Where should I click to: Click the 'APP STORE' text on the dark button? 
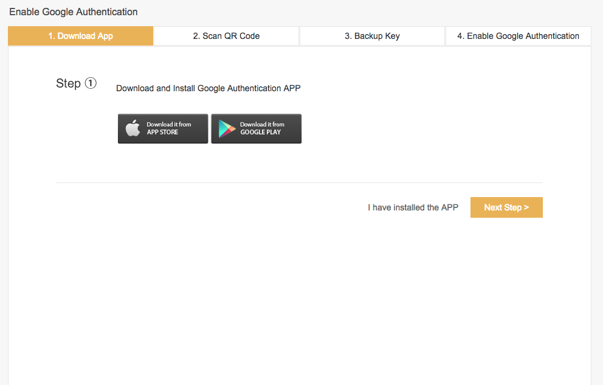click(x=163, y=132)
